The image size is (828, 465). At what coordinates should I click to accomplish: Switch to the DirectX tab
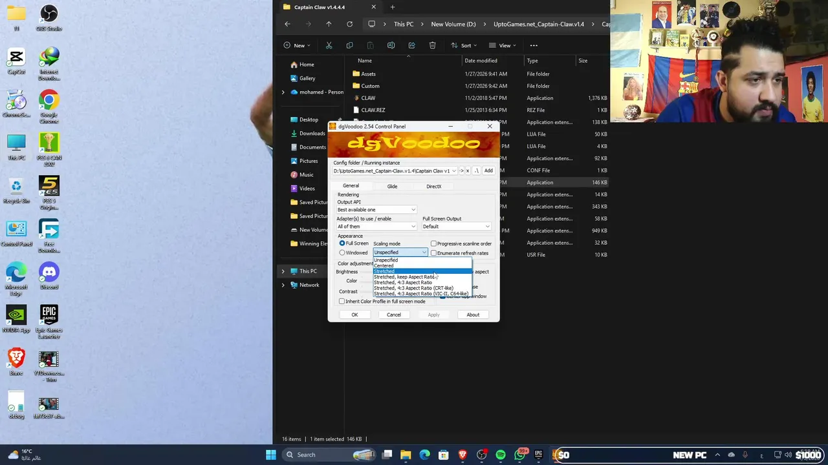(x=433, y=186)
